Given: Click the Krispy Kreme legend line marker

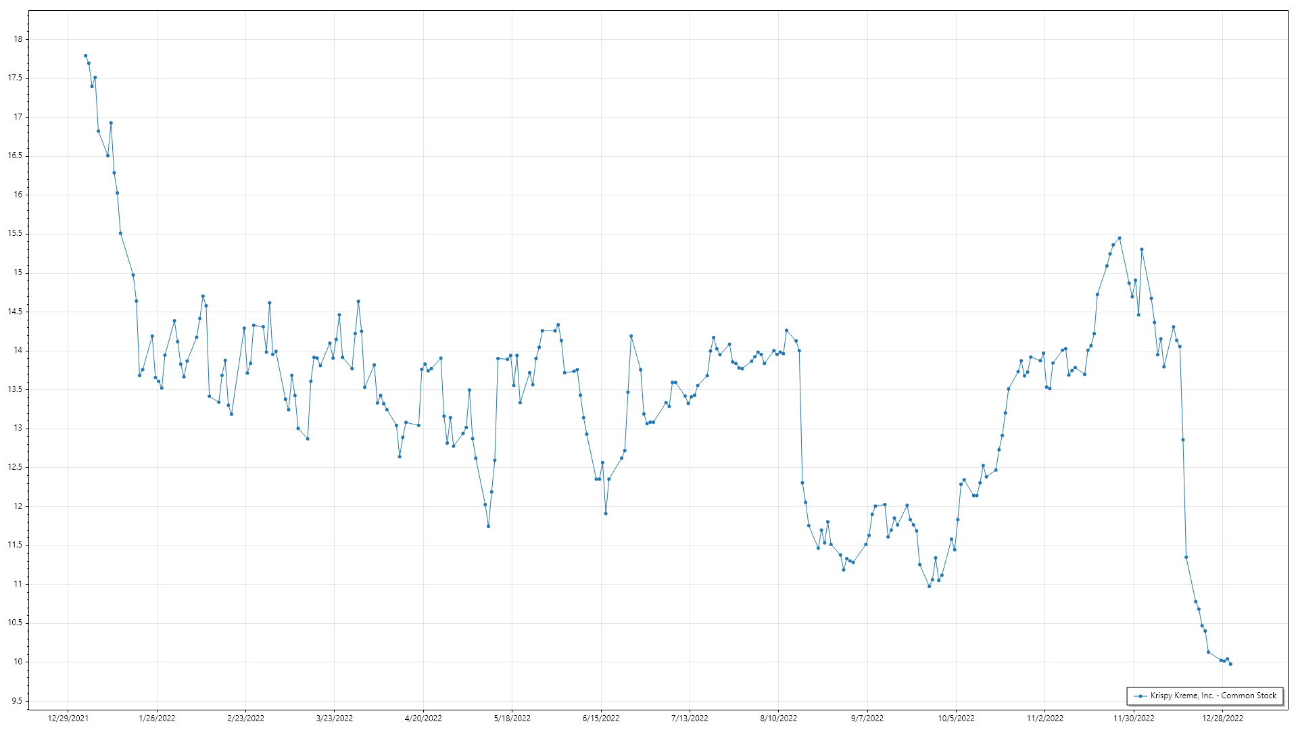Looking at the screenshot, I should tap(1141, 696).
